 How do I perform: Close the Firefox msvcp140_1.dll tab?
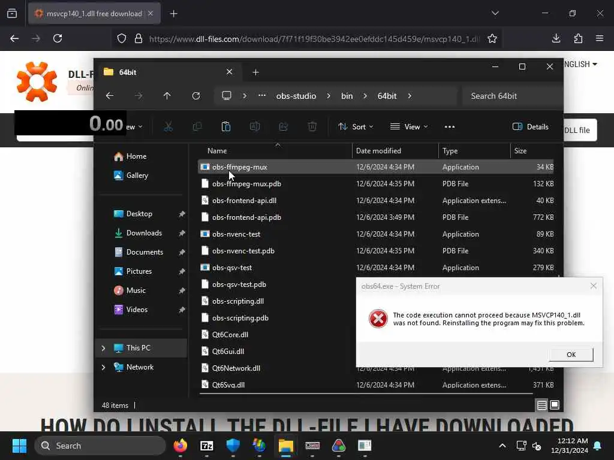tap(151, 14)
